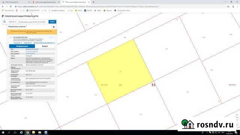This screenshot has height=135, width=240.
Task: Switch to the Информация tab
Action: click(x=22, y=46)
